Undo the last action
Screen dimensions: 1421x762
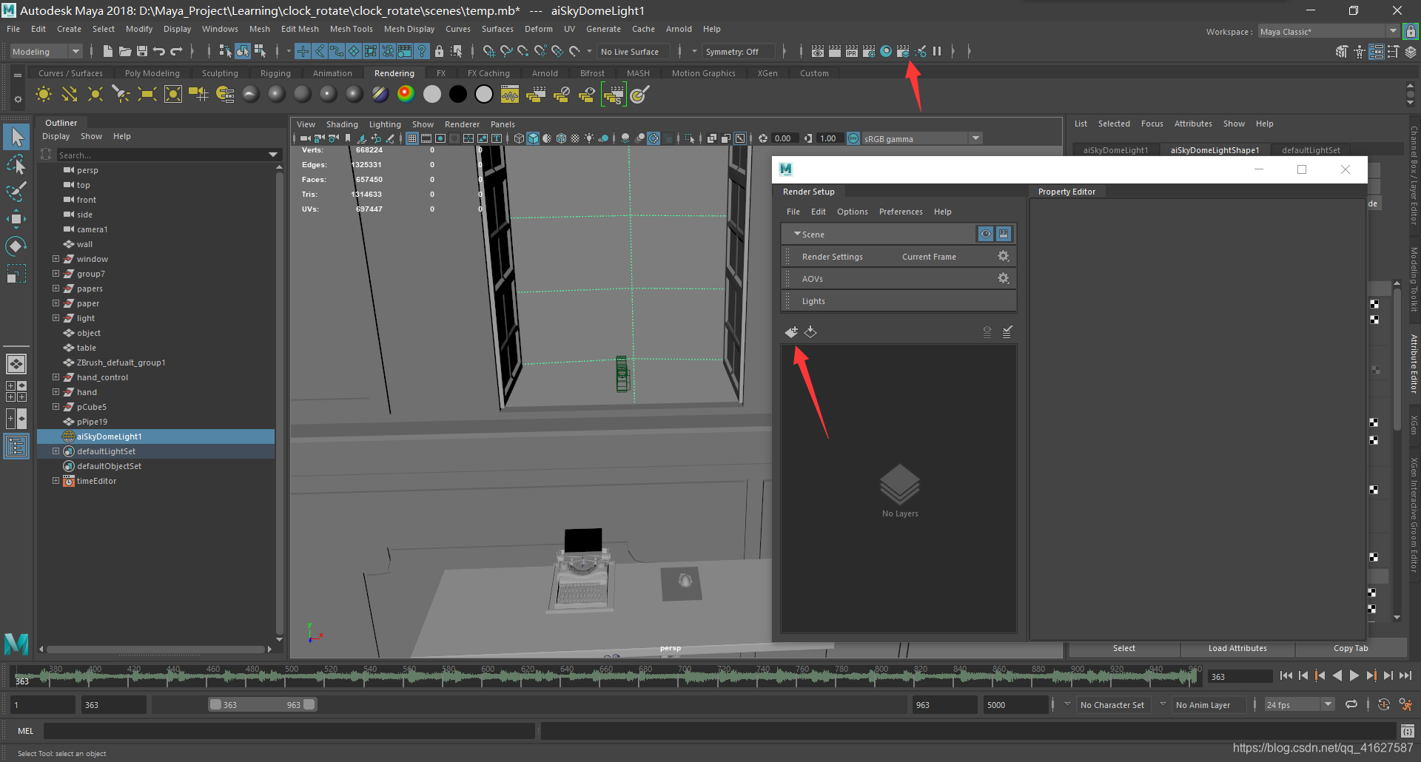tap(159, 51)
